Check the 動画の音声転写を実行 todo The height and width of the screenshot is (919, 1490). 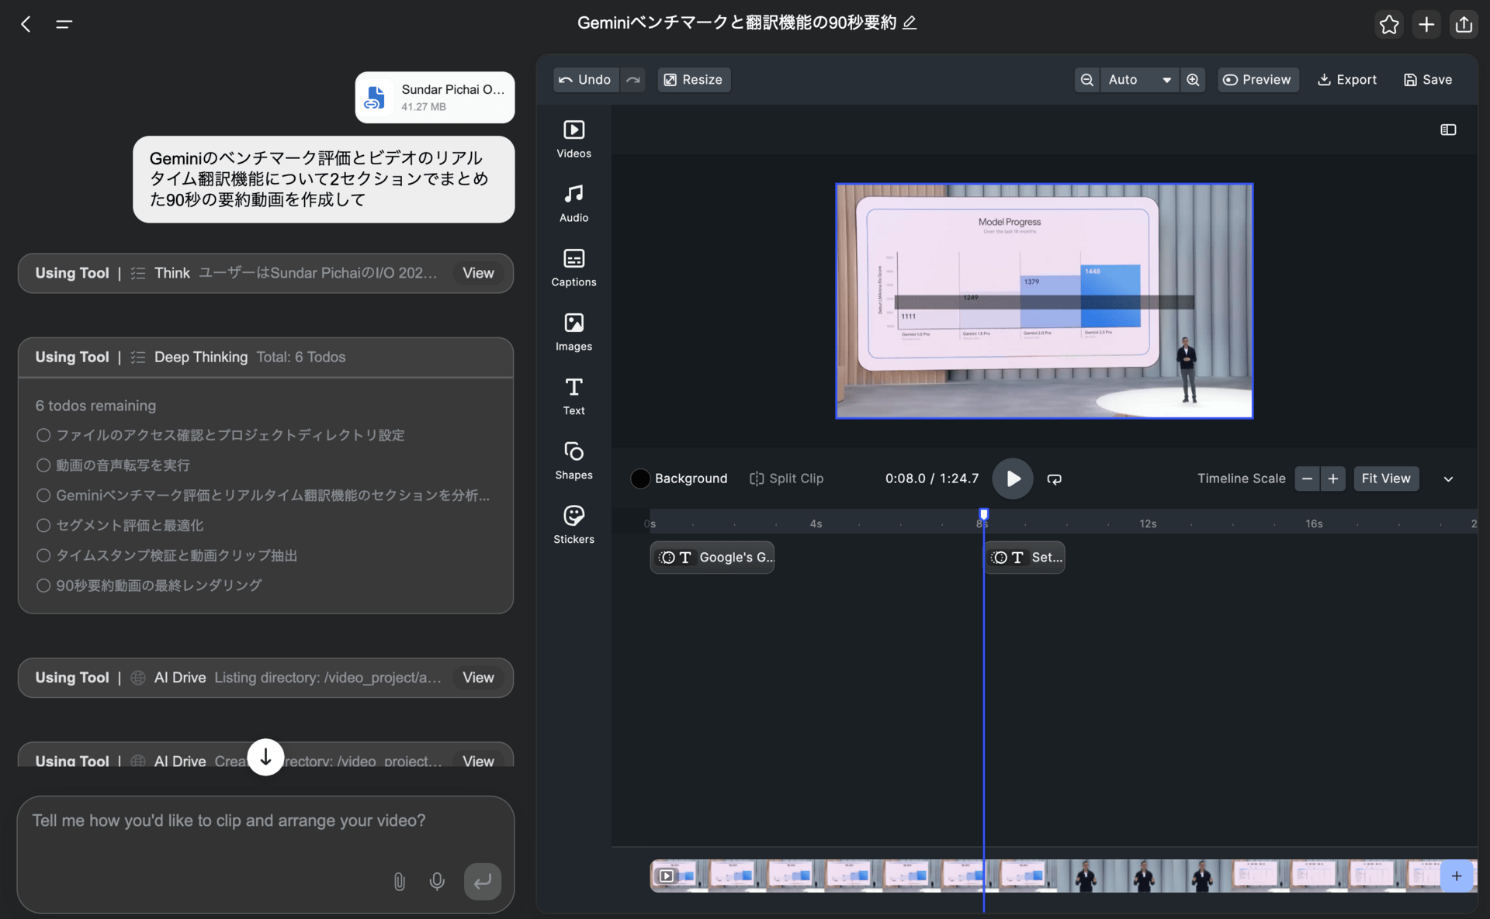tap(43, 465)
